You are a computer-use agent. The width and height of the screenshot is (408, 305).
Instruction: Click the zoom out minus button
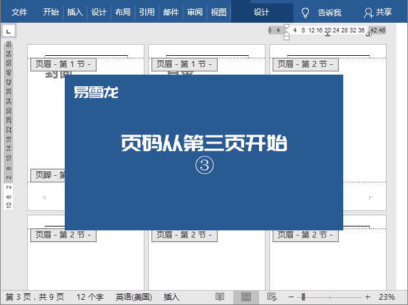pos(291,297)
